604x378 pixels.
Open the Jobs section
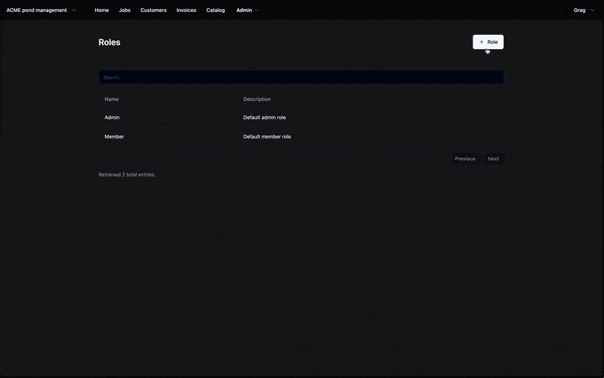tap(125, 11)
